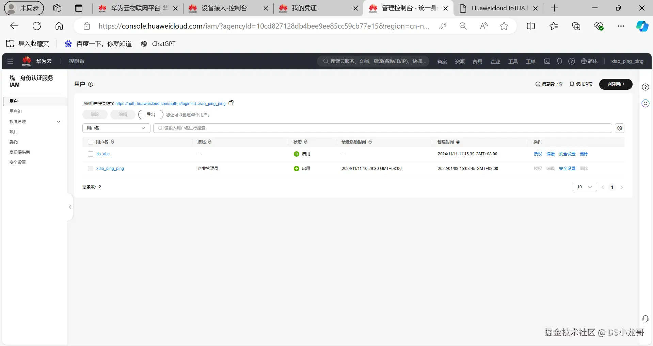The width and height of the screenshot is (653, 346).
Task: Open the xiao_ping_ping account menu
Action: 627,61
